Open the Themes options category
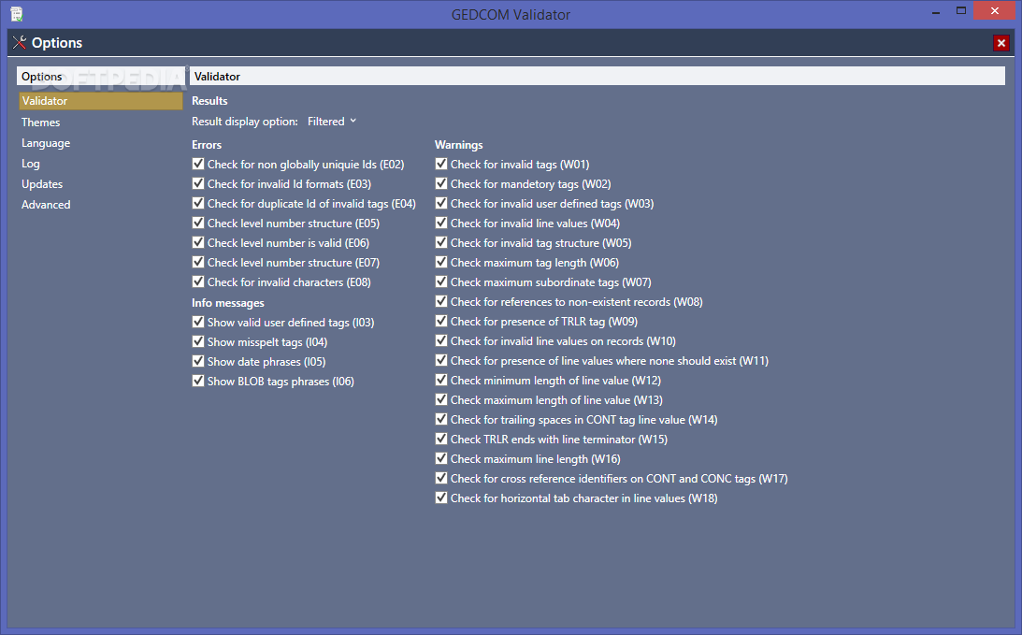 tap(40, 122)
